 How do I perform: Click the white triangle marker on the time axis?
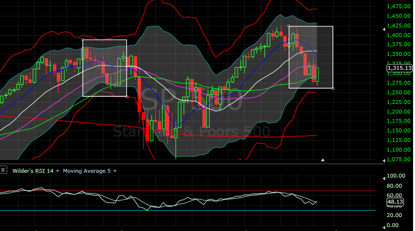[323, 160]
